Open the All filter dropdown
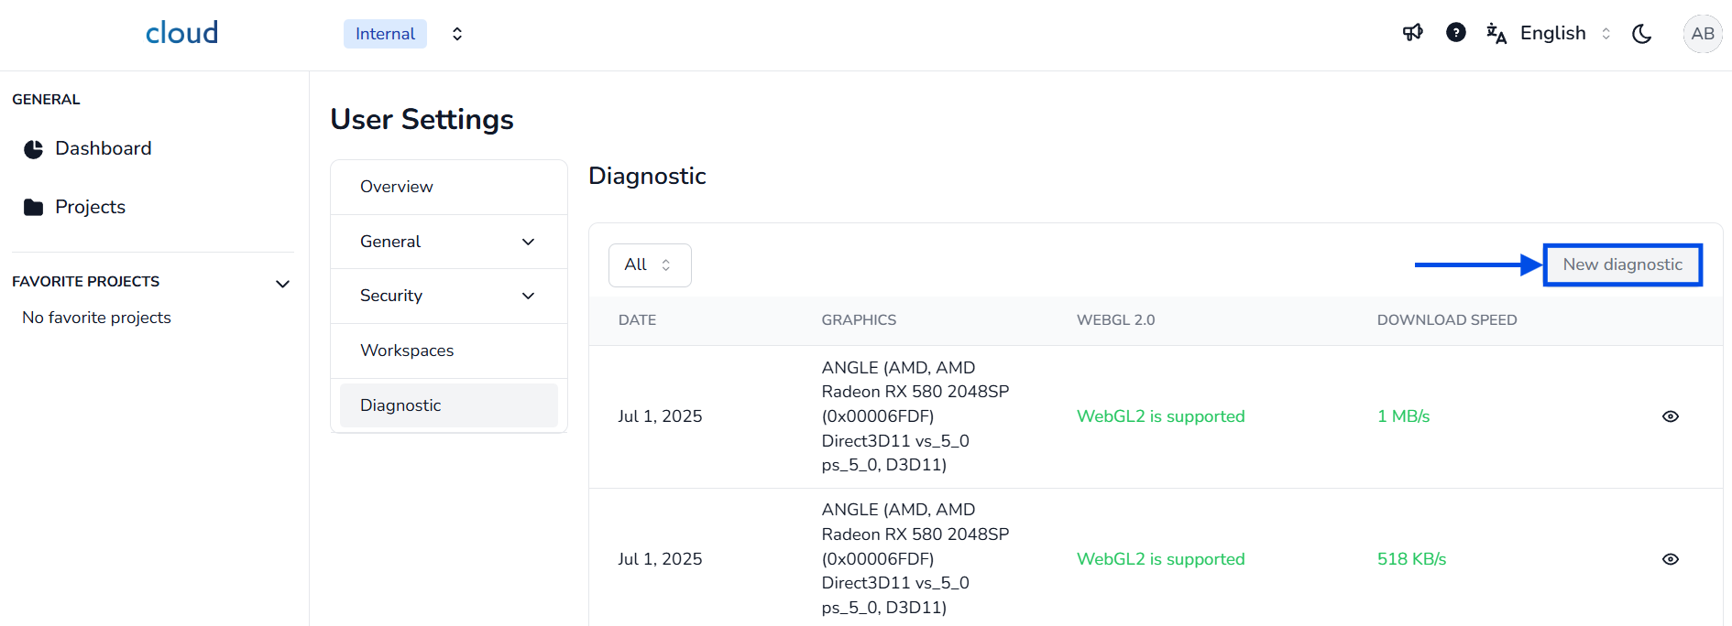Viewport: 1732px width, 626px height. pos(649,265)
